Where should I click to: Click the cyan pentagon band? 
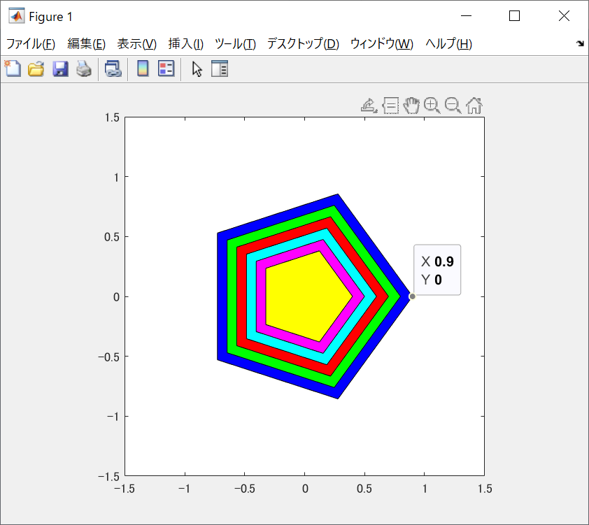[x=251, y=296]
